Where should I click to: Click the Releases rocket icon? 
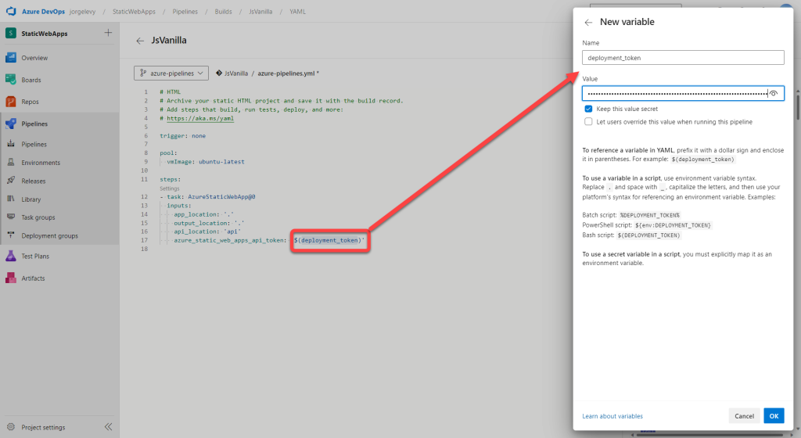click(x=11, y=181)
